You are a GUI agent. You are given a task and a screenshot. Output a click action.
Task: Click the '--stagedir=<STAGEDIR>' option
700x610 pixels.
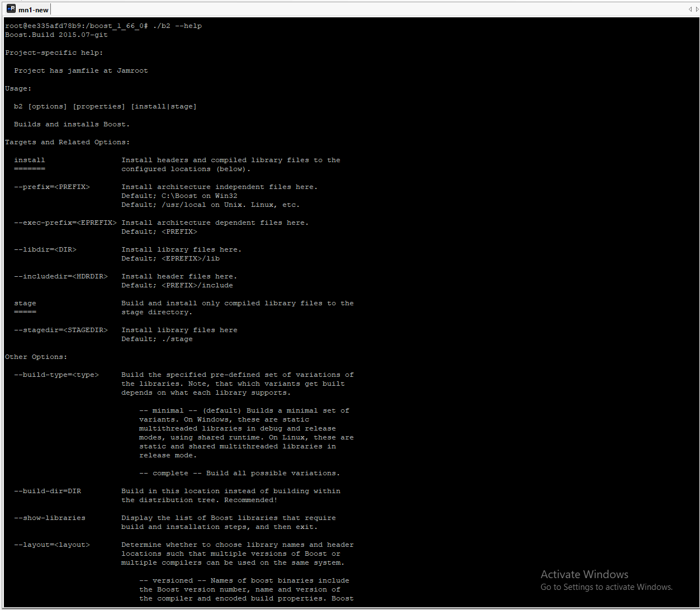click(x=61, y=330)
